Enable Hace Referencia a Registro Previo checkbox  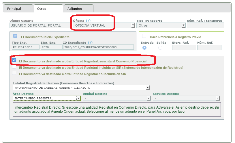[x=144, y=36]
